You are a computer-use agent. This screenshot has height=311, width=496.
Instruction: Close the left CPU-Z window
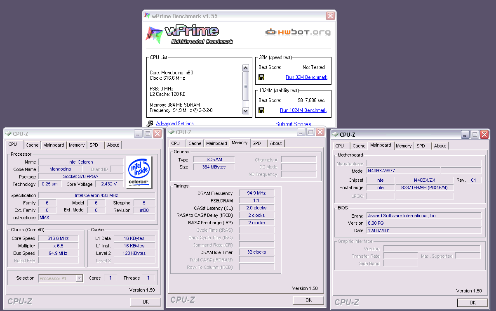pos(157,134)
